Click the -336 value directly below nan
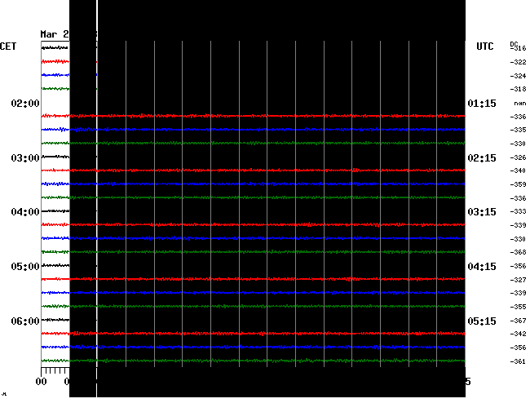Screen dimensions: 530x403 [518, 117]
